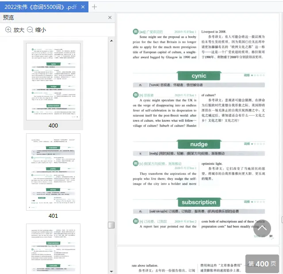Viewport: 283px width, 274px height.
Task: Click the text 'of culture?' in the right column
Action: click(x=208, y=95)
